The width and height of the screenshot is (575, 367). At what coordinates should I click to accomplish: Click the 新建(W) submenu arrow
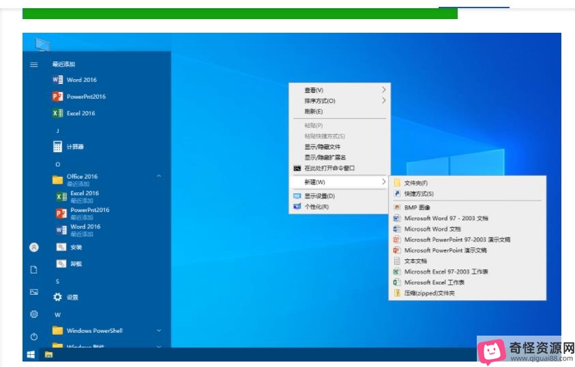383,182
